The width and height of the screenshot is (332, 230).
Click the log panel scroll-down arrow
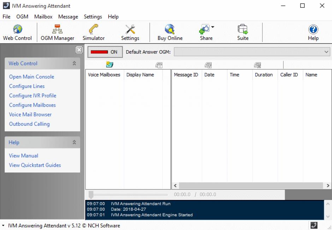[x=328, y=217]
